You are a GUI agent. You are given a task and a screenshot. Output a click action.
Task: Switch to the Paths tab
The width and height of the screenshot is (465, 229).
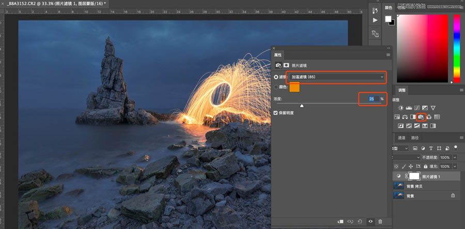coord(415,138)
